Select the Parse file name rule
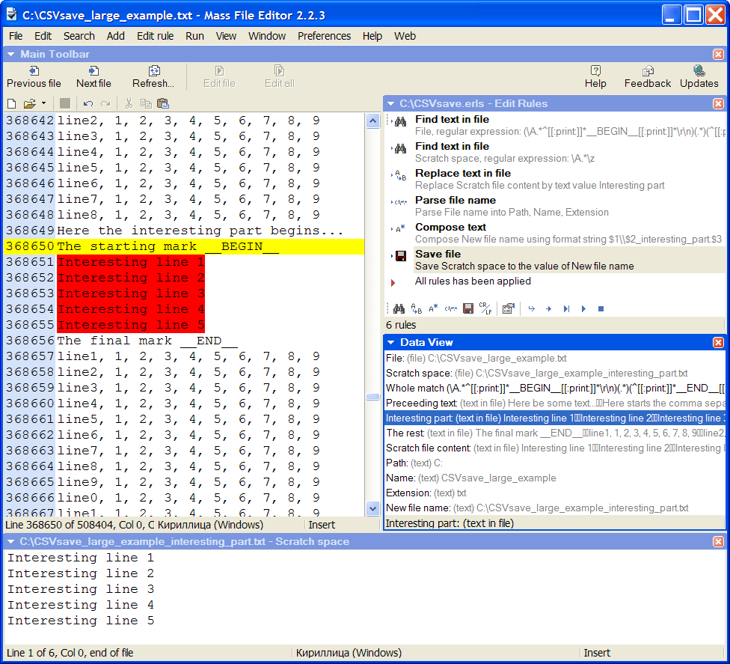Image resolution: width=730 pixels, height=664 pixels. point(556,206)
